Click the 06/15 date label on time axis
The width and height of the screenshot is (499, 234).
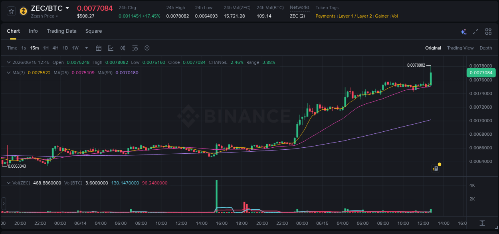(x=323, y=223)
